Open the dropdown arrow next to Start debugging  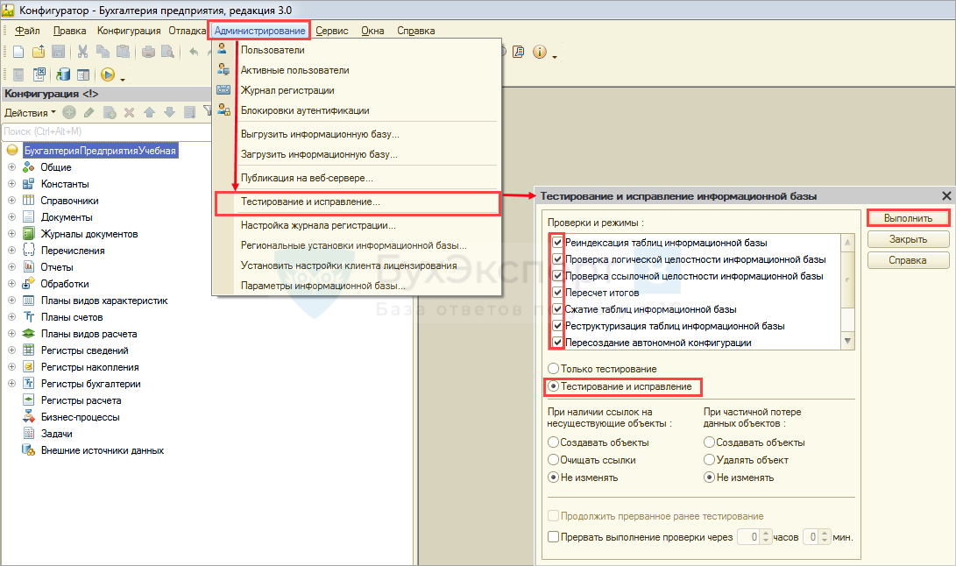coord(123,79)
